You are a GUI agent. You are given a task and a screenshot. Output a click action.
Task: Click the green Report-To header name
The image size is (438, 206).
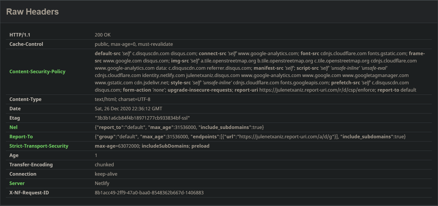coord(21,137)
